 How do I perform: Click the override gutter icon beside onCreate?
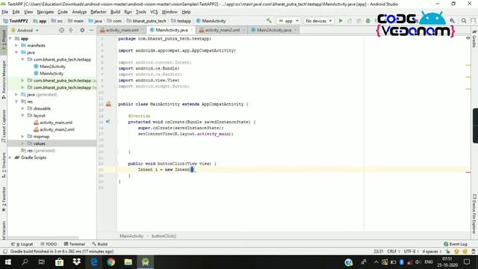(x=108, y=122)
